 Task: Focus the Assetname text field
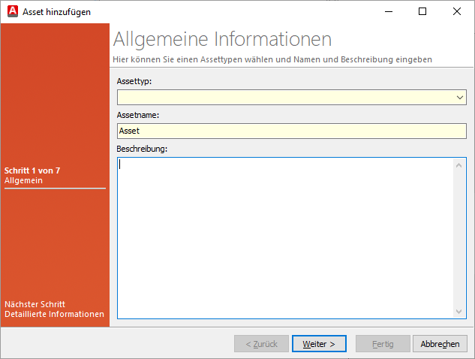pos(291,131)
